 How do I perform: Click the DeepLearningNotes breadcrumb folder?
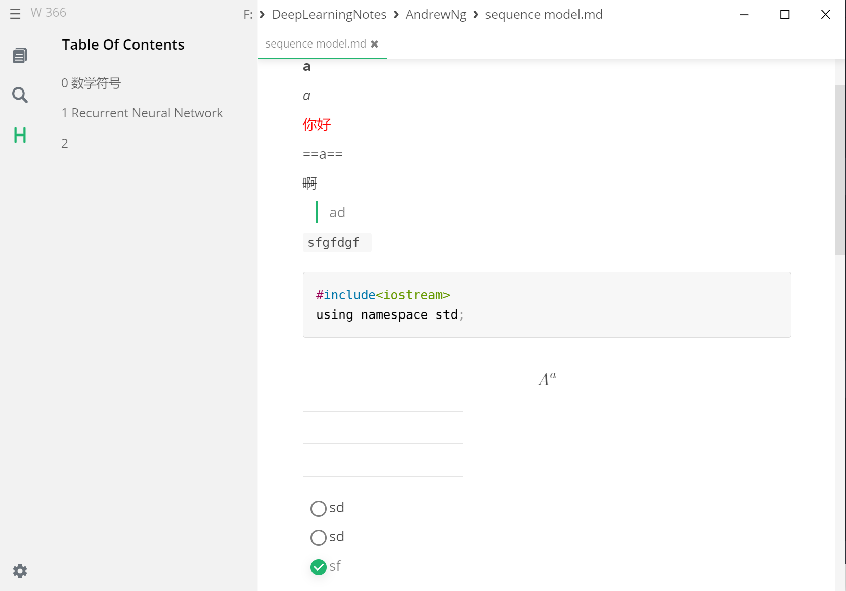coord(329,15)
